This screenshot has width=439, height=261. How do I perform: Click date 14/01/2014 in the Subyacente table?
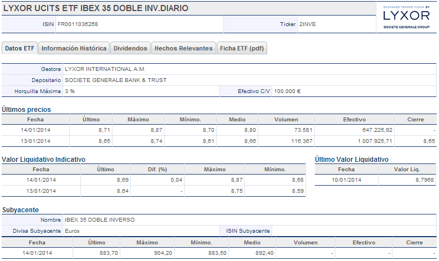click(37, 253)
